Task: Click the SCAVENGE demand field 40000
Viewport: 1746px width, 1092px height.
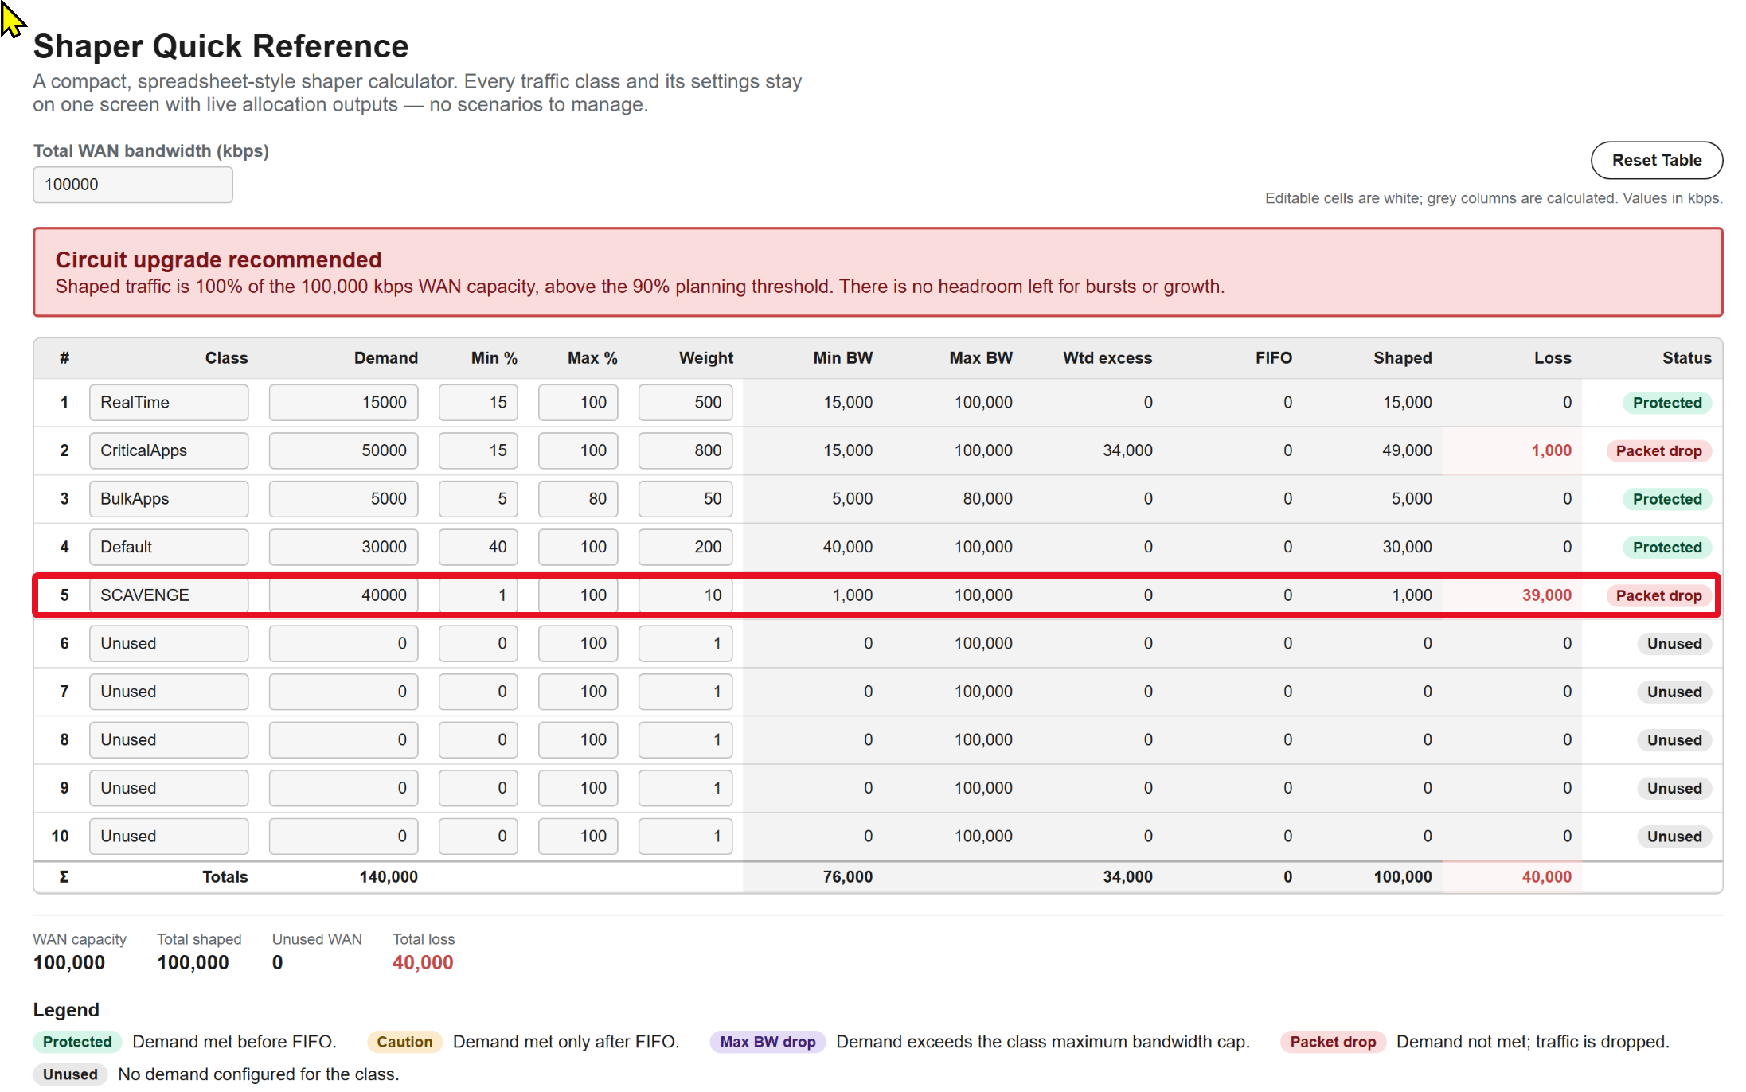Action: pyautogui.click(x=343, y=595)
